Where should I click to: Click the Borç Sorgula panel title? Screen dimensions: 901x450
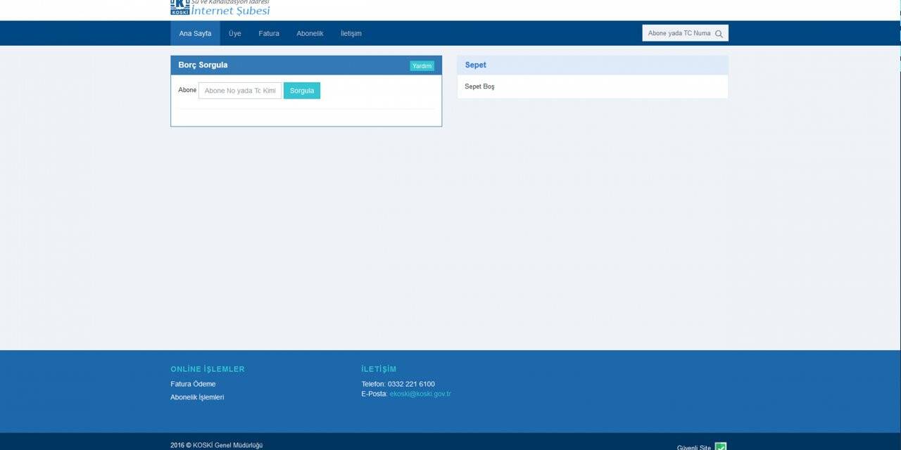tap(203, 65)
